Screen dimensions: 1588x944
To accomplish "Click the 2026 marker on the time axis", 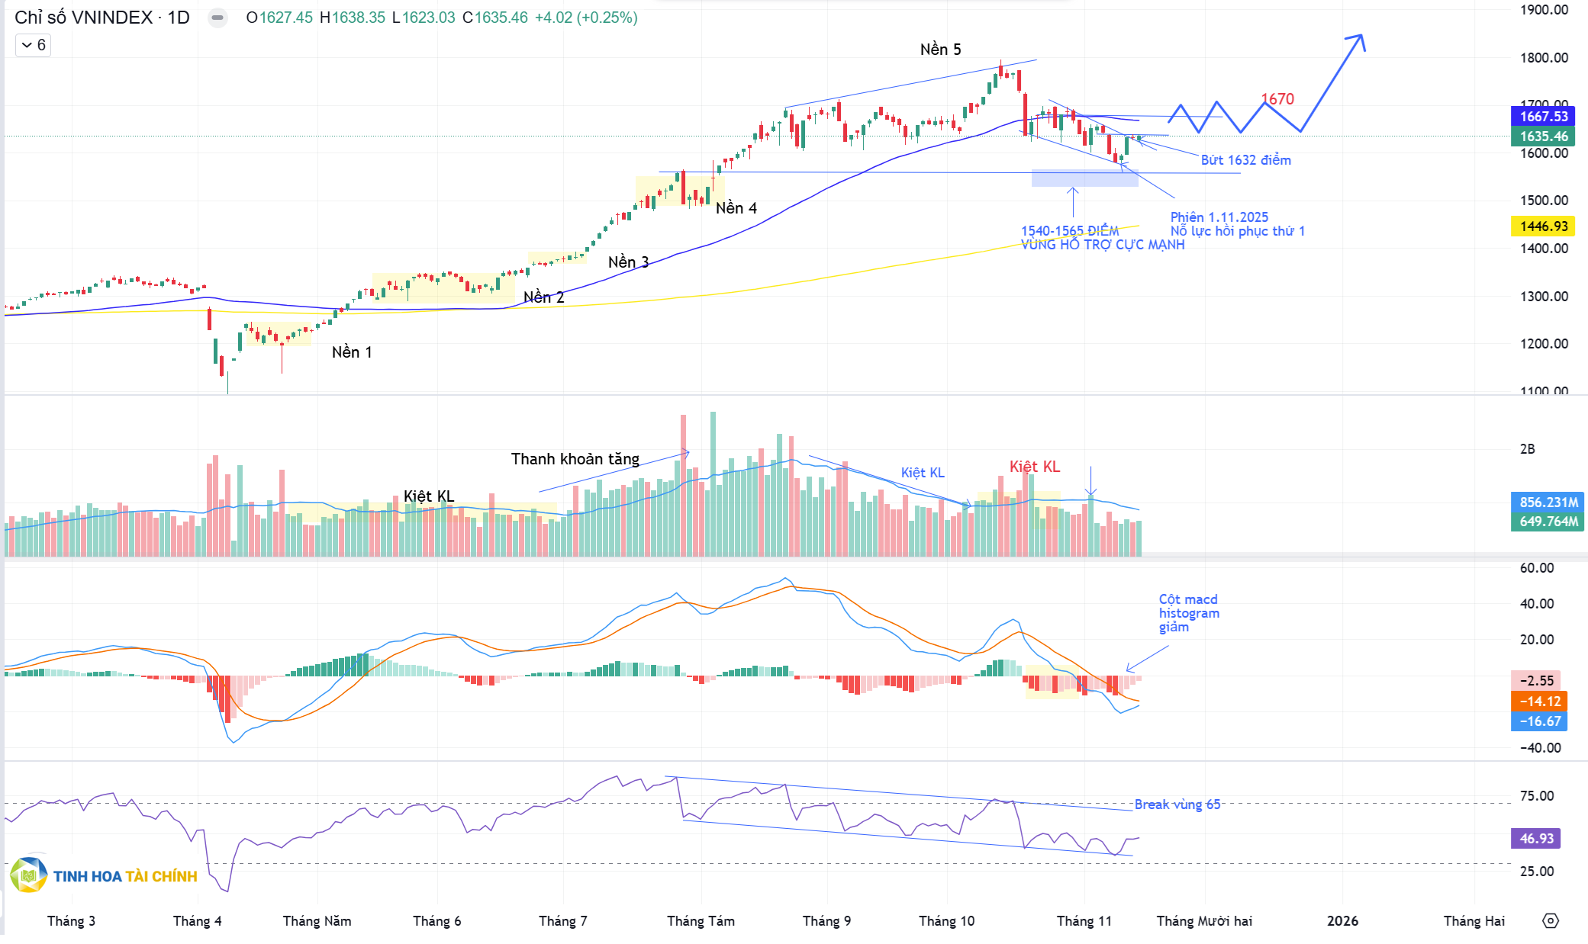I will (x=1342, y=920).
